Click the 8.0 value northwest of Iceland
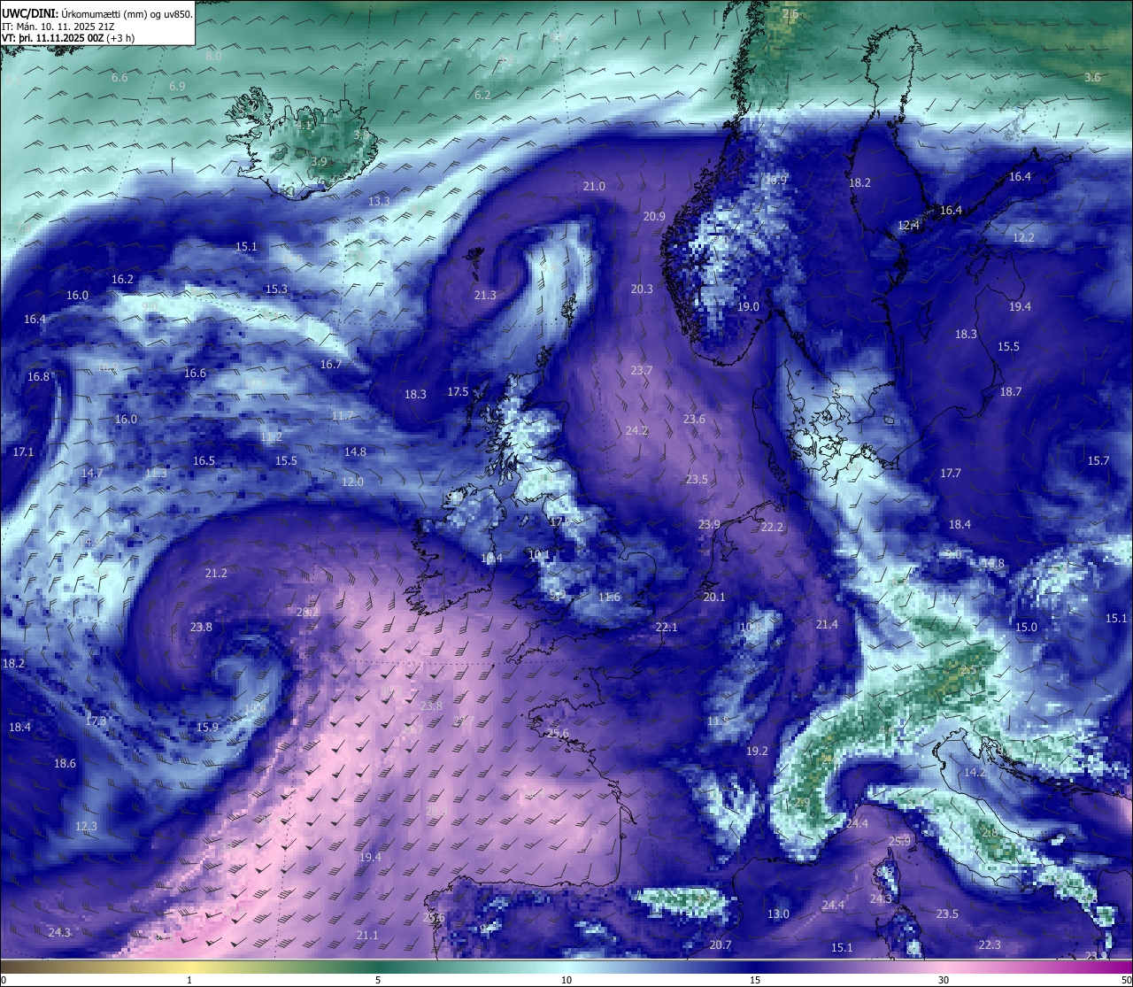The image size is (1133, 987). point(213,57)
